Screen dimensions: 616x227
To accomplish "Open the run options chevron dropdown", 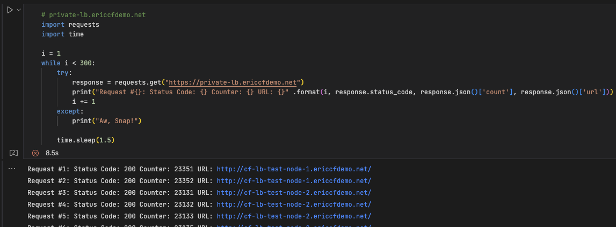I will (19, 10).
